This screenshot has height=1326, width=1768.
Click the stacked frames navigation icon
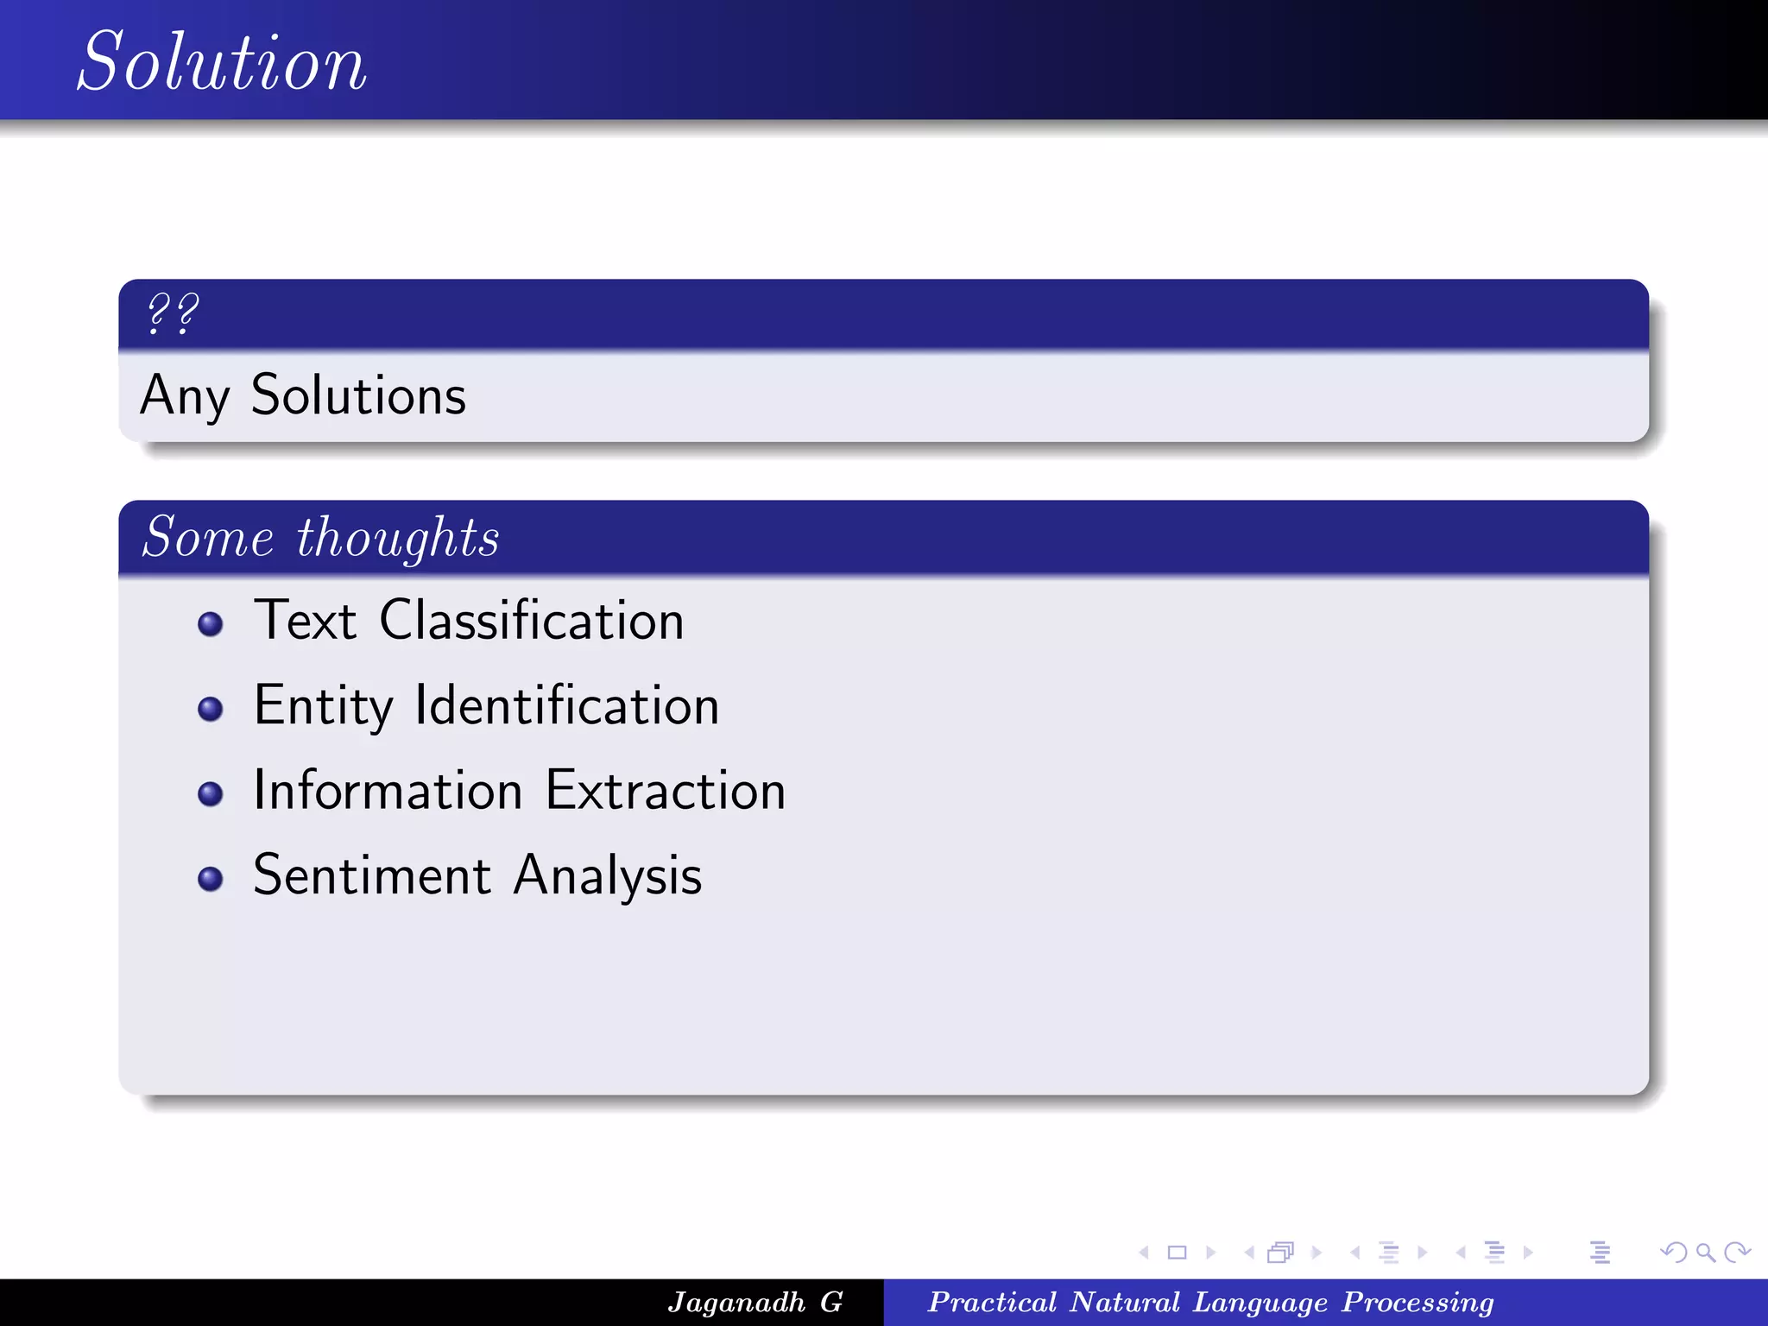pyautogui.click(x=1281, y=1252)
